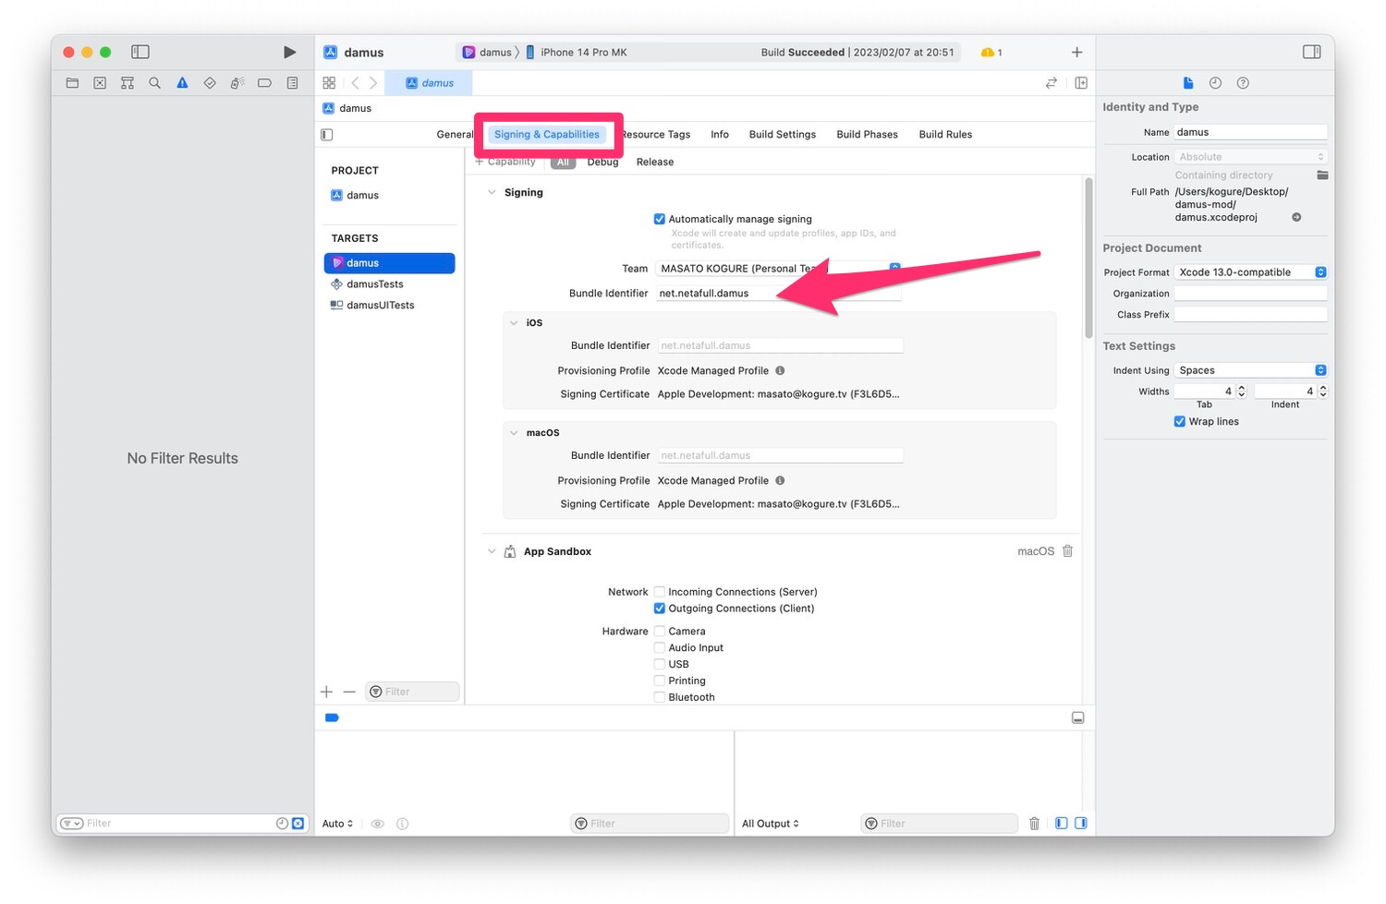Collapse the Signing section chevron

tap(492, 193)
